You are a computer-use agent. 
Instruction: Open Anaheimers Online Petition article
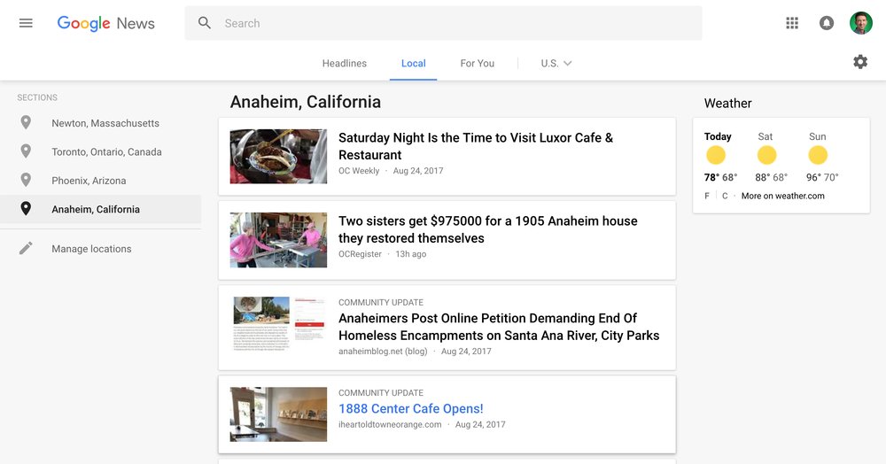pyautogui.click(x=498, y=327)
